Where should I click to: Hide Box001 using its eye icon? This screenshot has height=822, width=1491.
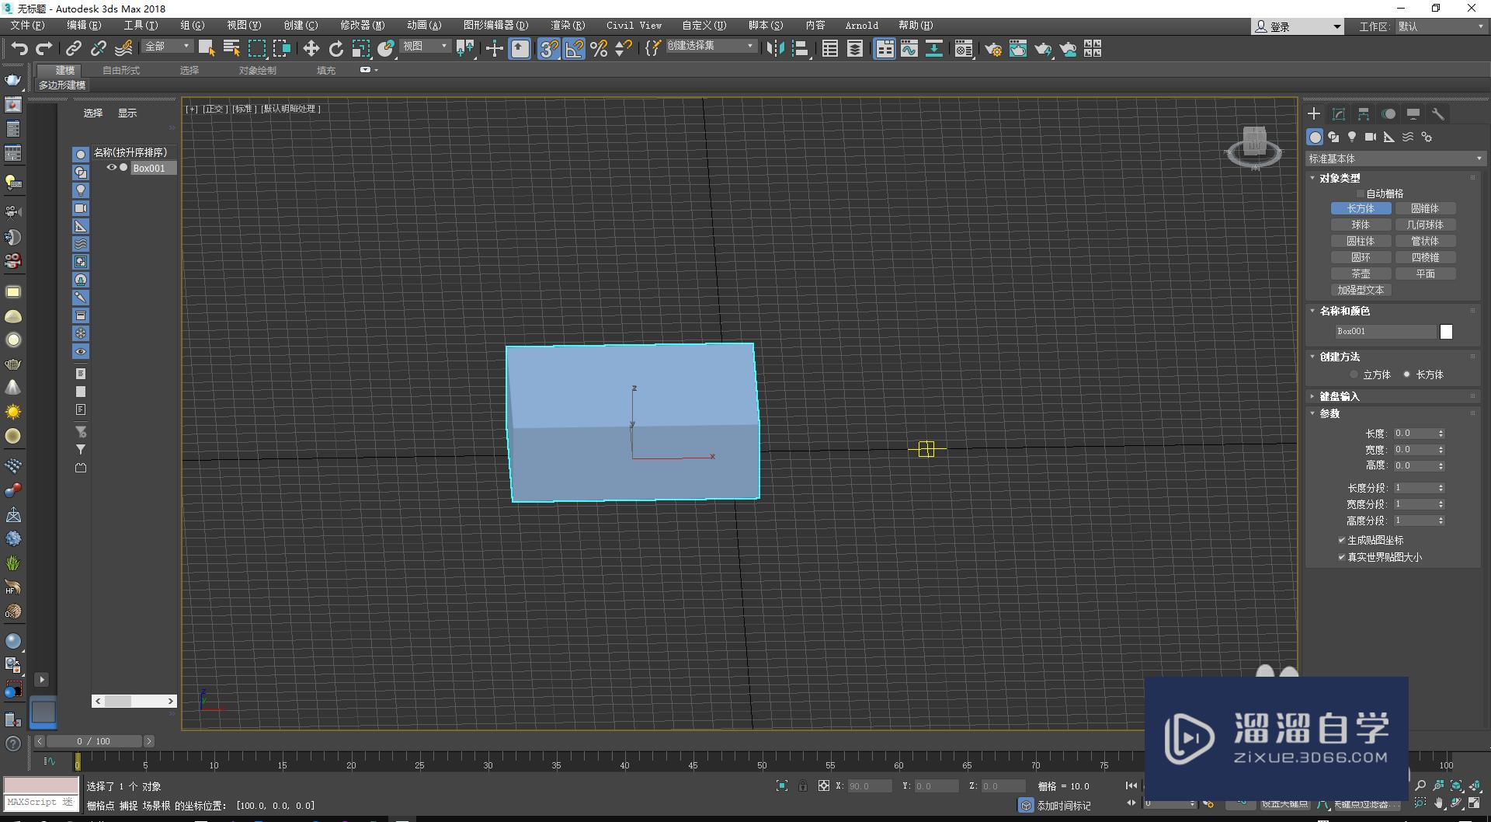click(111, 168)
